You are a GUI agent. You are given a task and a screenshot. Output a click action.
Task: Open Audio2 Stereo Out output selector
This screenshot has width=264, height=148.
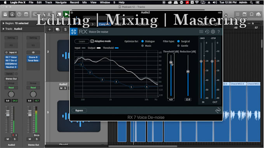[x=11, y=79]
